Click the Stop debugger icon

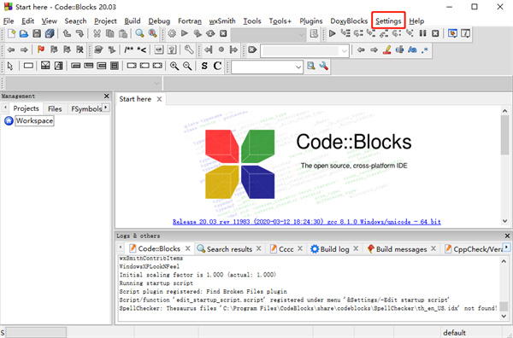tap(435, 33)
